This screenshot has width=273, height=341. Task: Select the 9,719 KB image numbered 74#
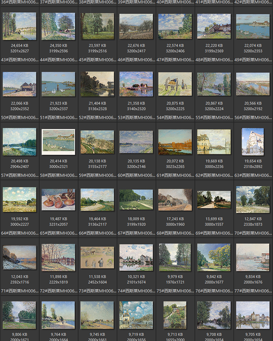point(136,315)
